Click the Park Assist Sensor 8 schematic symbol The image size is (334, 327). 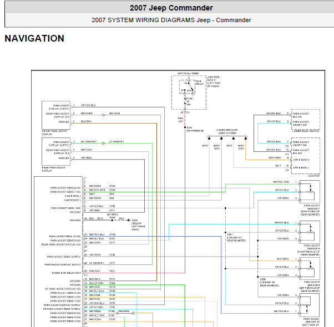tap(310, 232)
